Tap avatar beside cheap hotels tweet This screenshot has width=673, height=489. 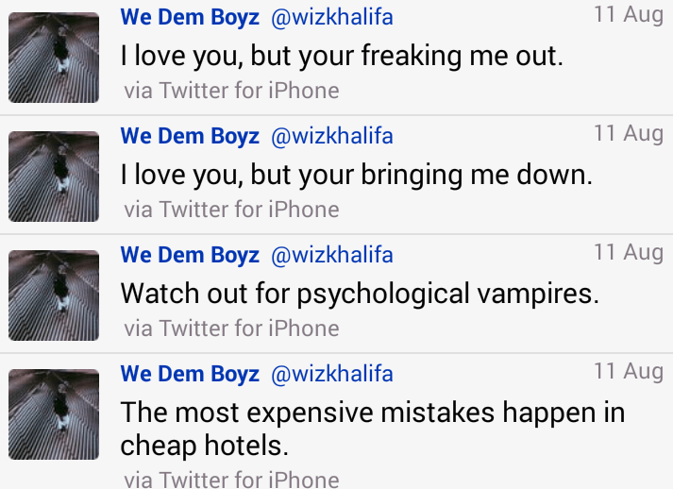click(x=54, y=414)
